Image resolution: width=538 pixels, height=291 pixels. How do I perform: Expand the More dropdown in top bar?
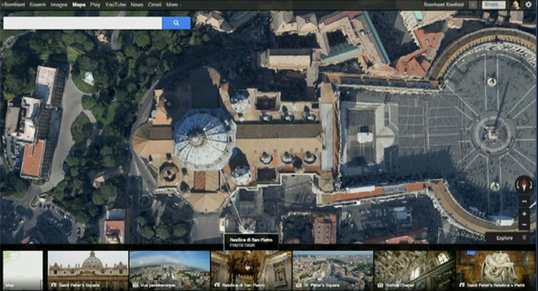tap(173, 5)
